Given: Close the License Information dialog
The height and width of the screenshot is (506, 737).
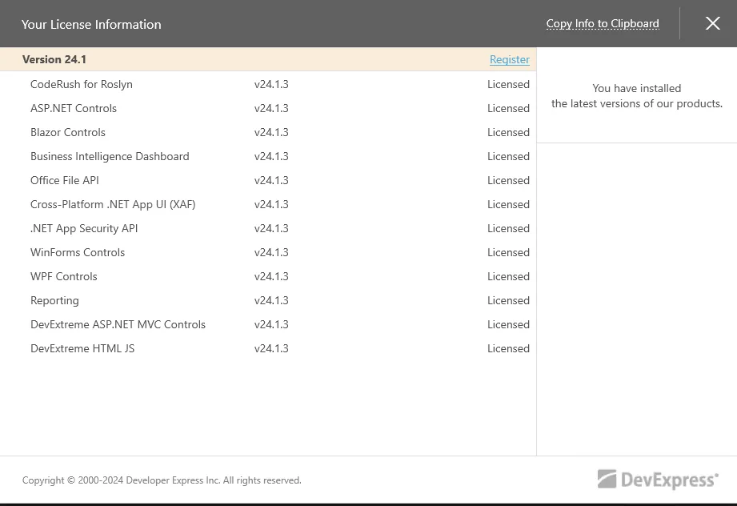Looking at the screenshot, I should (x=712, y=23).
